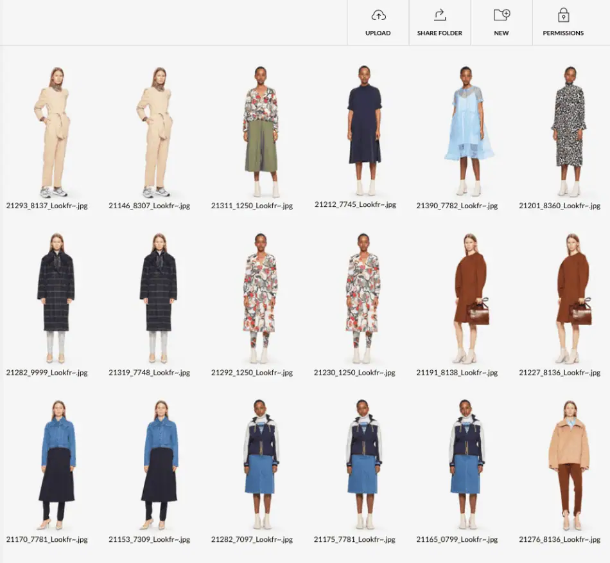
Task: Select the denim skirt thumbnail 21175_7781
Action: point(363,464)
